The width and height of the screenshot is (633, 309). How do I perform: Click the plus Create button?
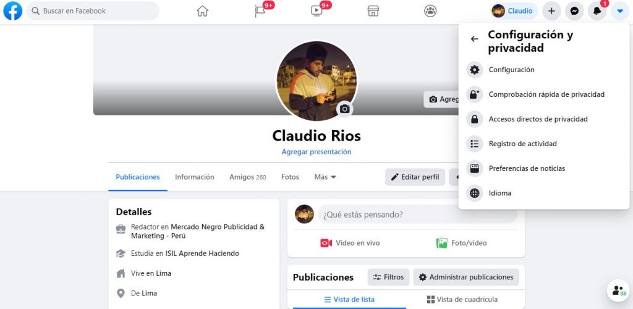[x=551, y=11]
